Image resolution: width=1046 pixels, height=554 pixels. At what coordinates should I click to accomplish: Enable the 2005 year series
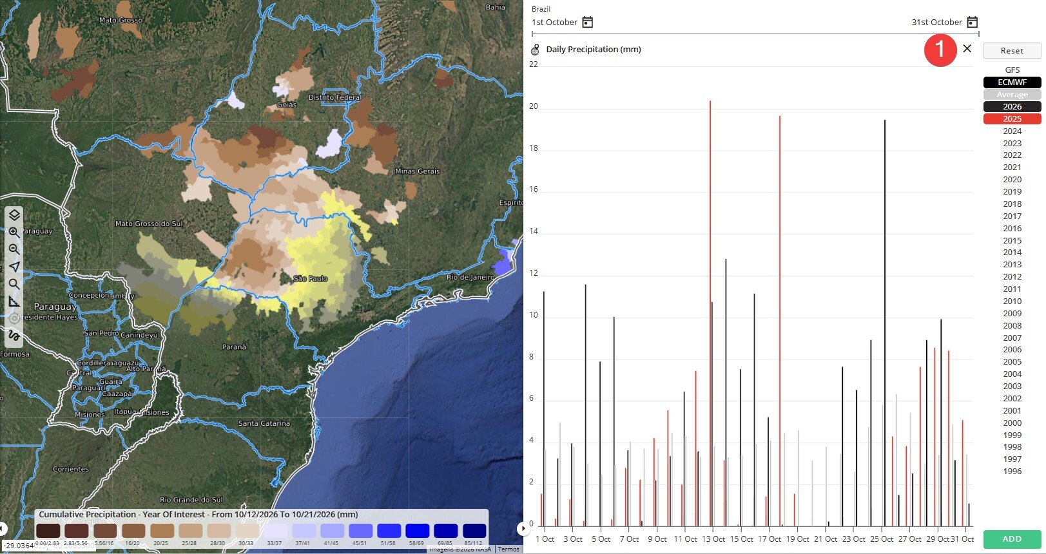tap(1012, 362)
